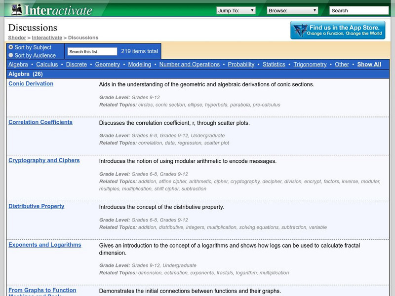Open the Jump To dropdown
395x296 pixels.
(x=236, y=10)
